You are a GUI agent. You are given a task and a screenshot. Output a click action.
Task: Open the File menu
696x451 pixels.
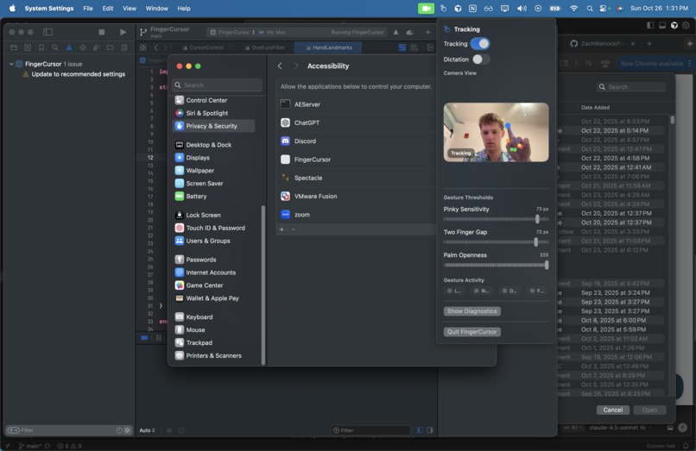tap(88, 8)
